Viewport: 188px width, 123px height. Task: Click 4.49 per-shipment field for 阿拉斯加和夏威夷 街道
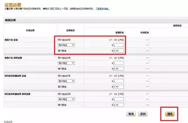[118, 87]
